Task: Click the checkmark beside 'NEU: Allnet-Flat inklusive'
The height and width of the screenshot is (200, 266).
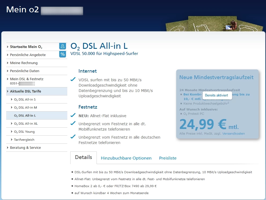Action: click(x=73, y=115)
